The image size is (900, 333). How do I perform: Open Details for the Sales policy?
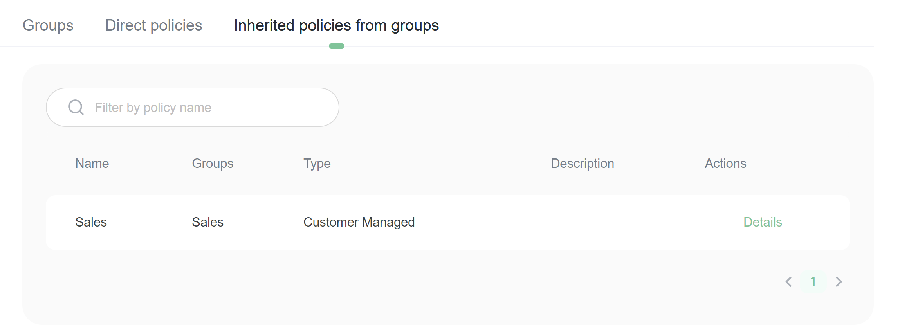point(762,222)
